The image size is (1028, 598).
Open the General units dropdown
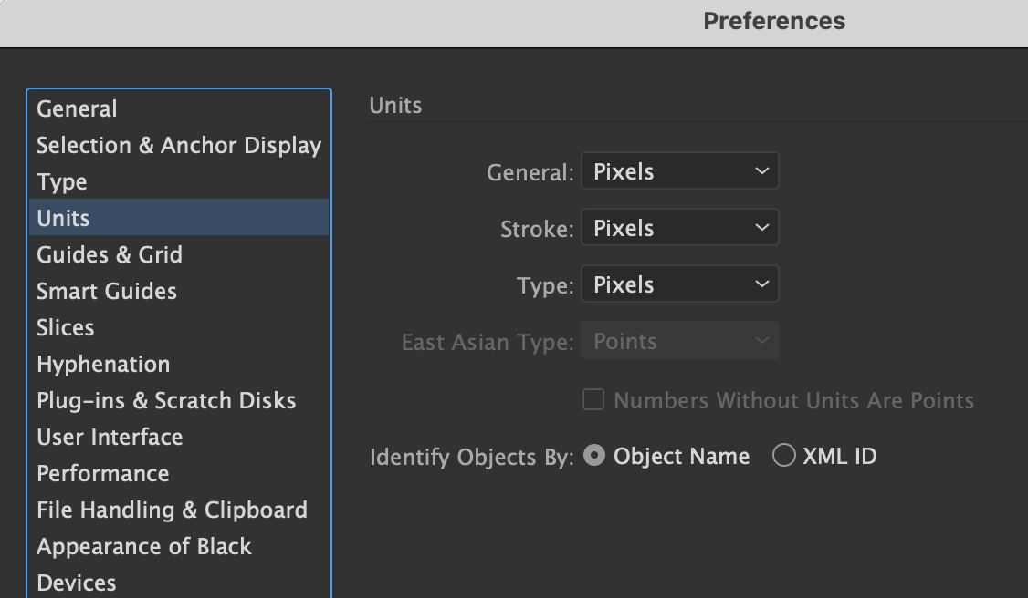point(680,170)
